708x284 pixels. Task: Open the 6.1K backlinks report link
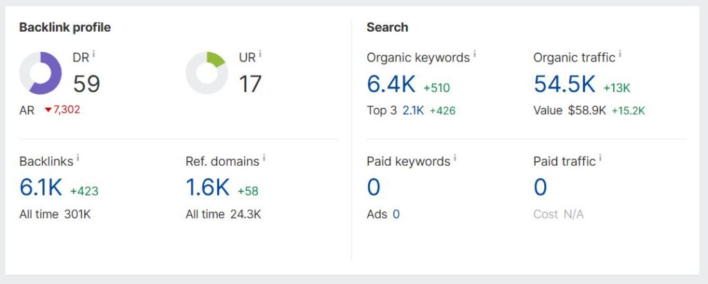(41, 187)
